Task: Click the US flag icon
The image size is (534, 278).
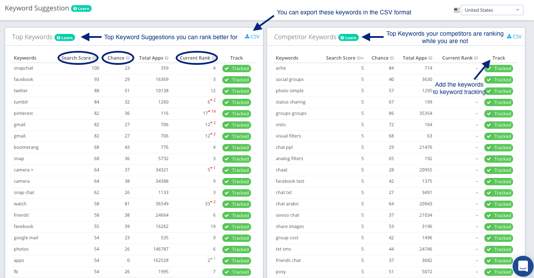Action: [456, 10]
